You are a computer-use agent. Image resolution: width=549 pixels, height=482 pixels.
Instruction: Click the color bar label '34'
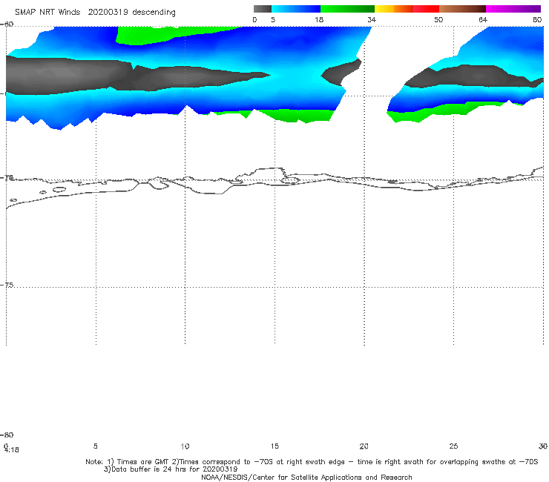(372, 20)
